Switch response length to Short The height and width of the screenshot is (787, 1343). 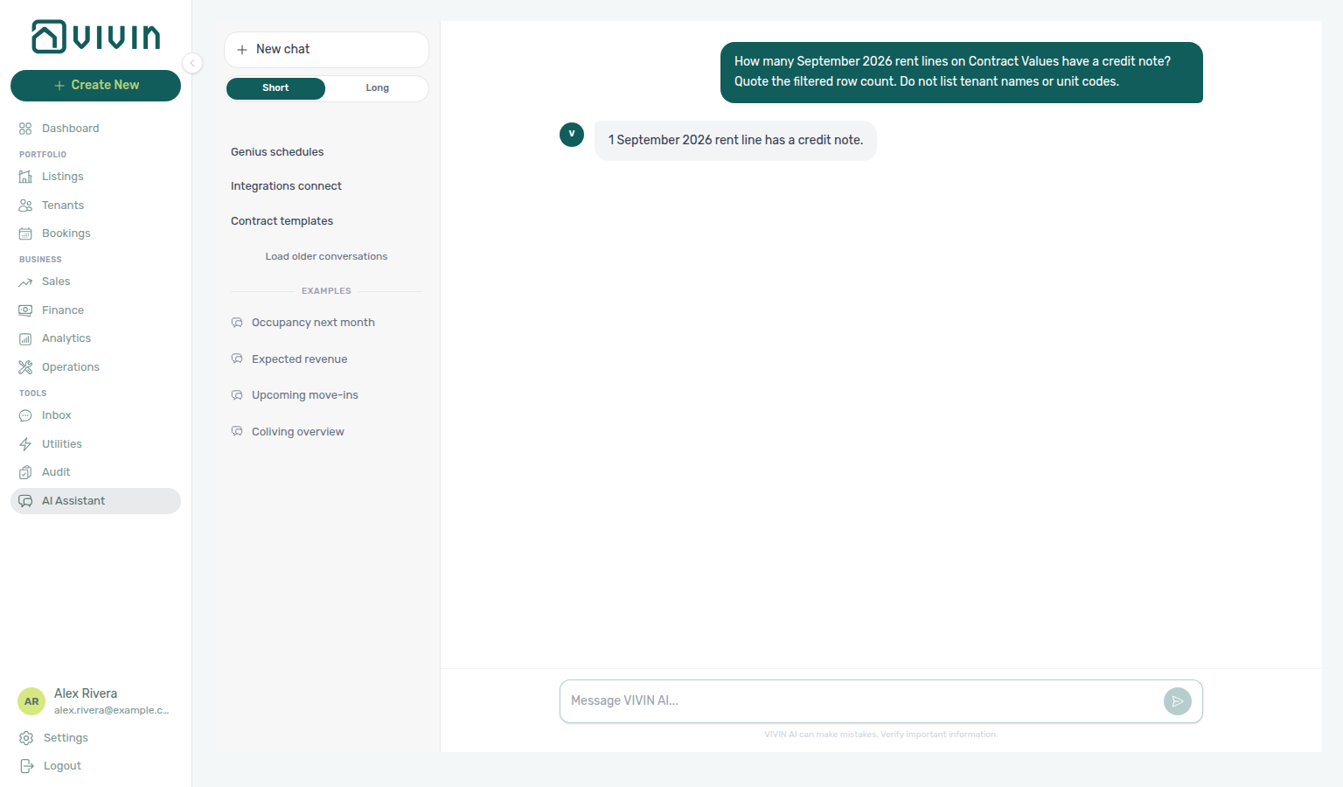[x=275, y=88]
